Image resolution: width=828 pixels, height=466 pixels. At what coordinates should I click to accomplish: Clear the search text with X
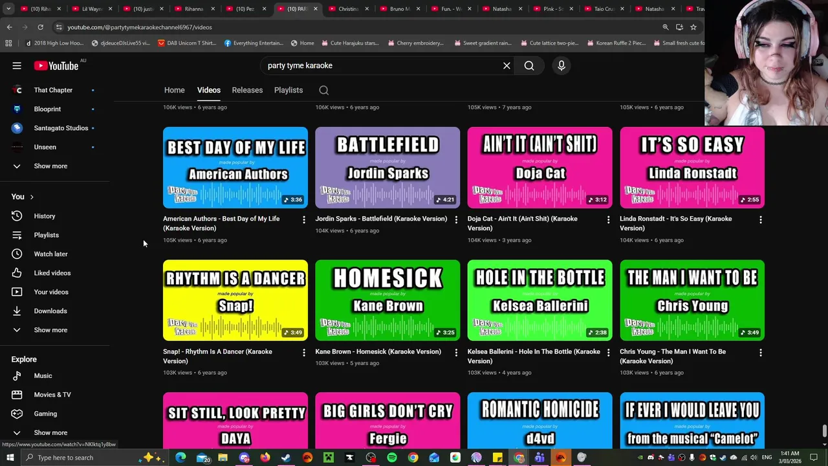point(507,65)
